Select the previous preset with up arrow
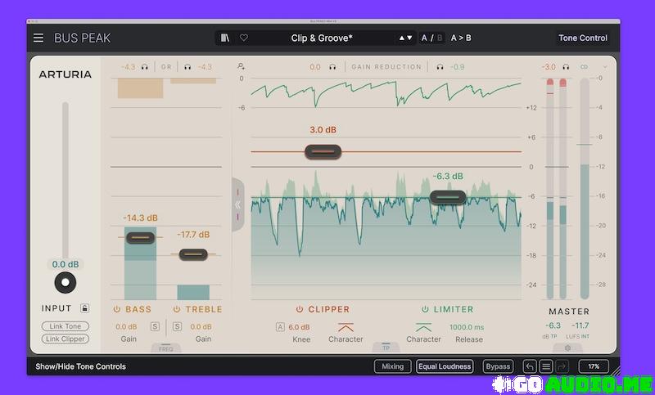655x395 pixels. pos(401,38)
